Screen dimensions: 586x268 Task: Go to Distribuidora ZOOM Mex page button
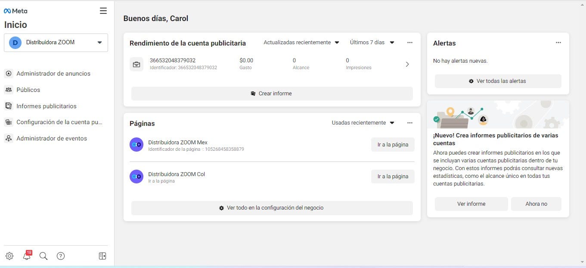click(x=393, y=145)
